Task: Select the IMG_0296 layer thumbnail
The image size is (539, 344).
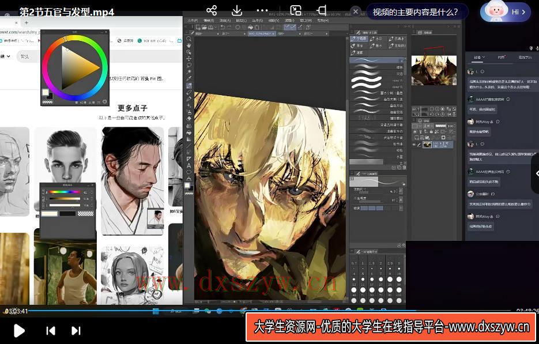Action: 427,145
